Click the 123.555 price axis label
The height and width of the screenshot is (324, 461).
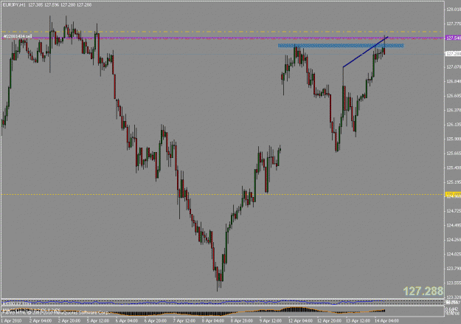[x=454, y=283]
